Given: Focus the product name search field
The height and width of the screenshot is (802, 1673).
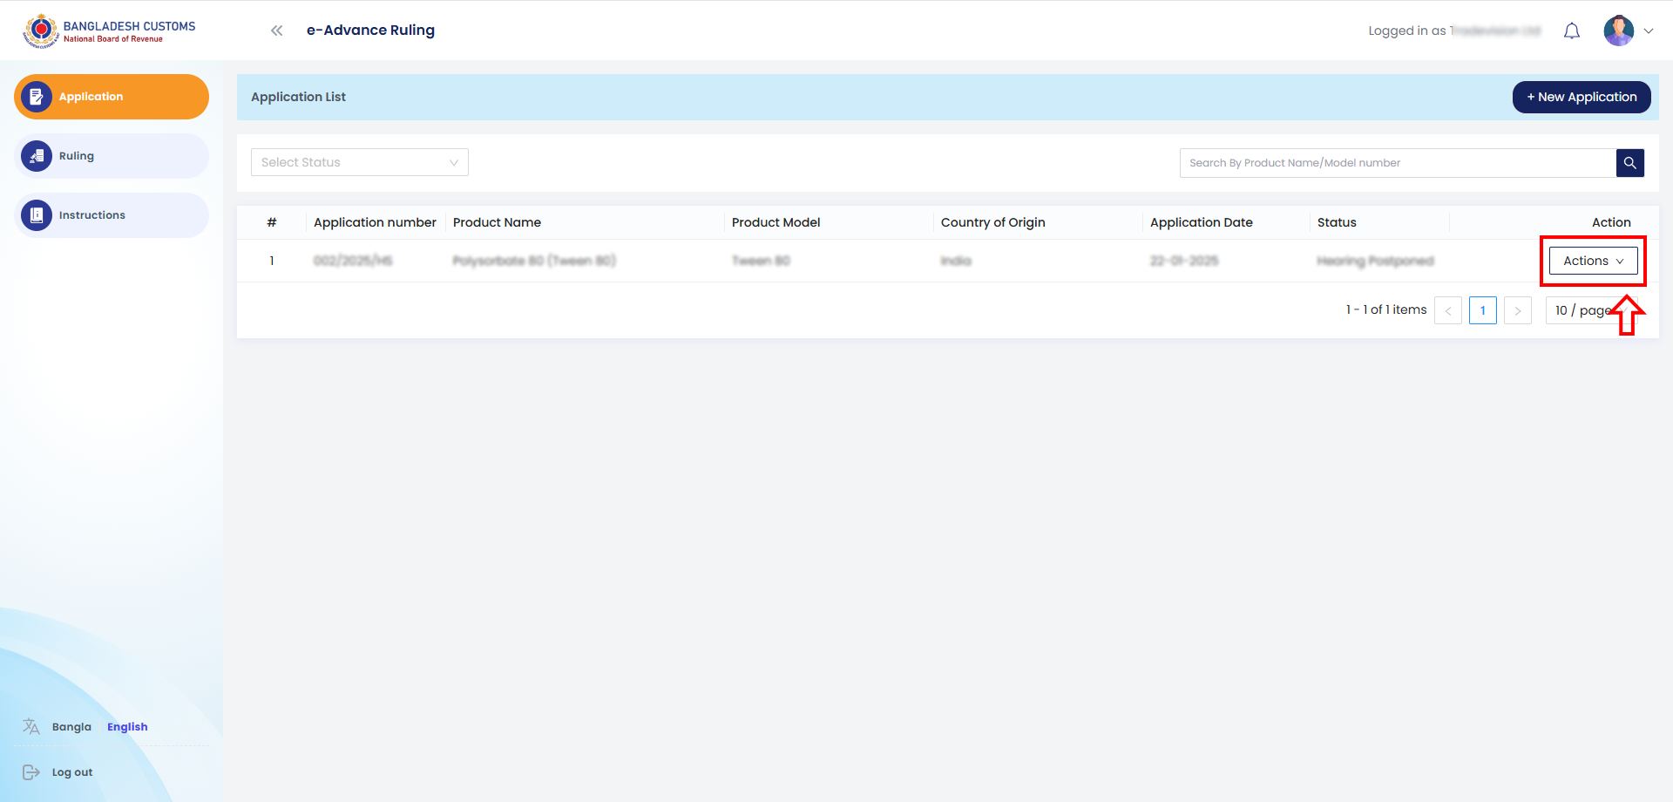Looking at the screenshot, I should pos(1398,163).
